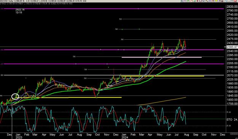Select the black diagonal line drawing tool

click(206, 1)
